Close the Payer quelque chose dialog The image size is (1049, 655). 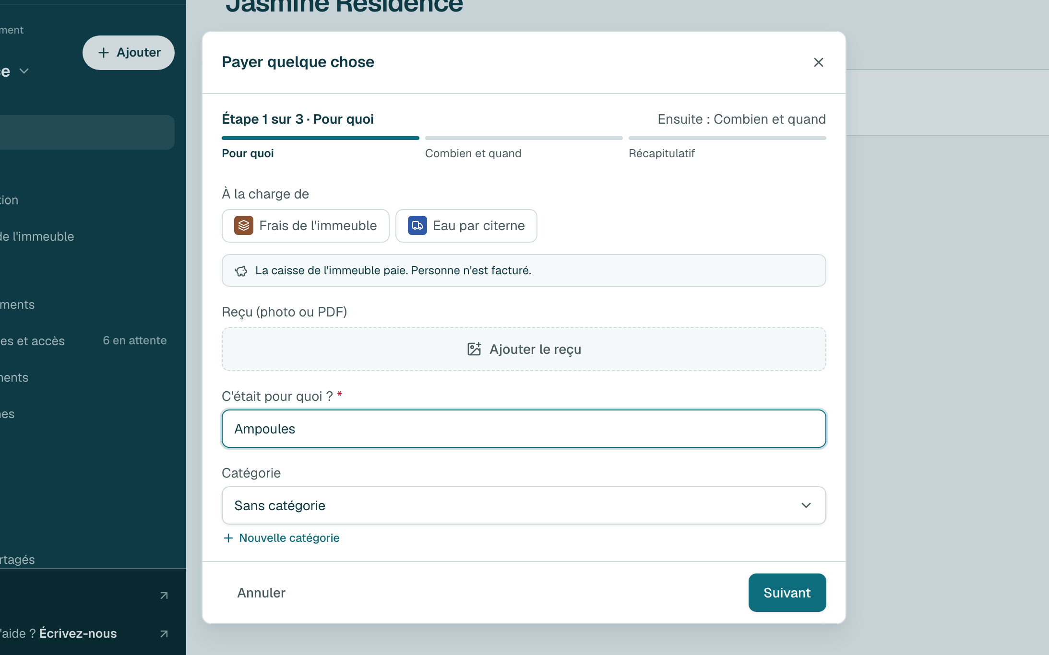coord(819,62)
